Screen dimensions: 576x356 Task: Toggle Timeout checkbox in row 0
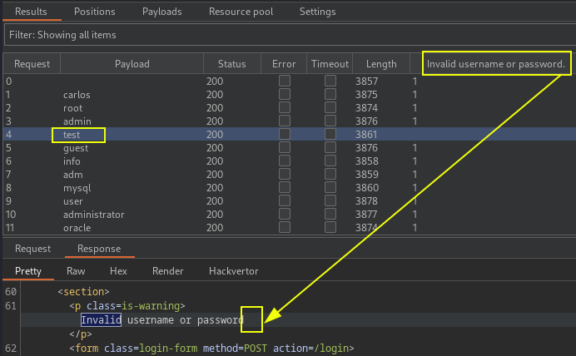330,81
